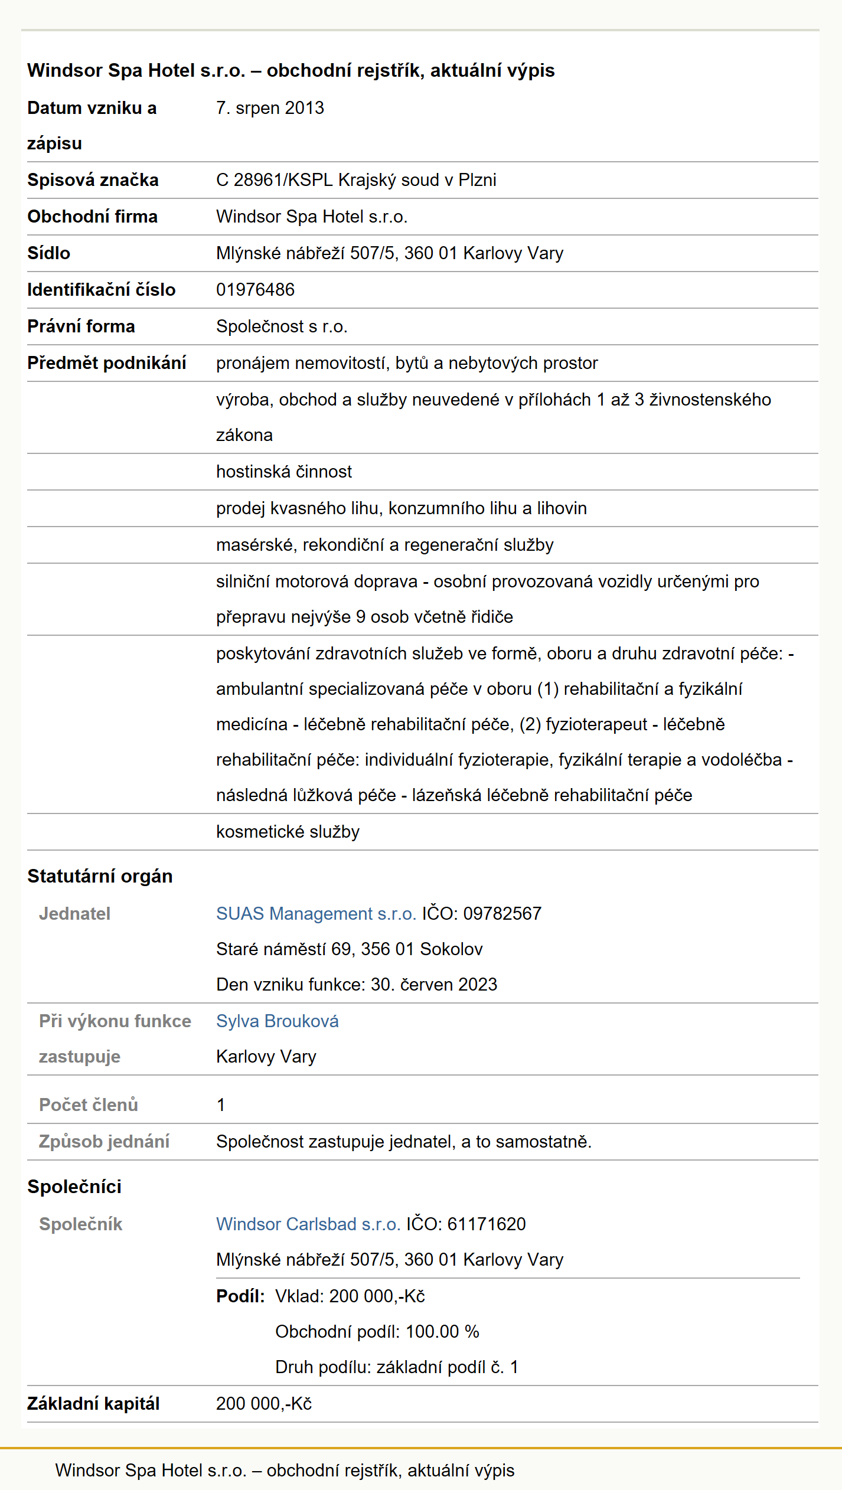Viewport: 842px width, 1490px height.
Task: Click the Základní kapitál value 200 000,-Kč
Action: click(264, 1403)
